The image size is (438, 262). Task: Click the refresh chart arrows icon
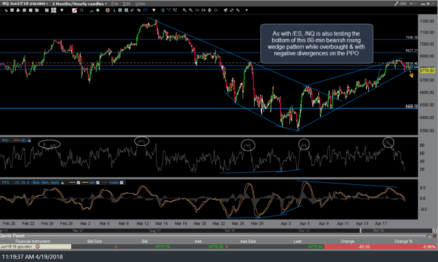231,10
